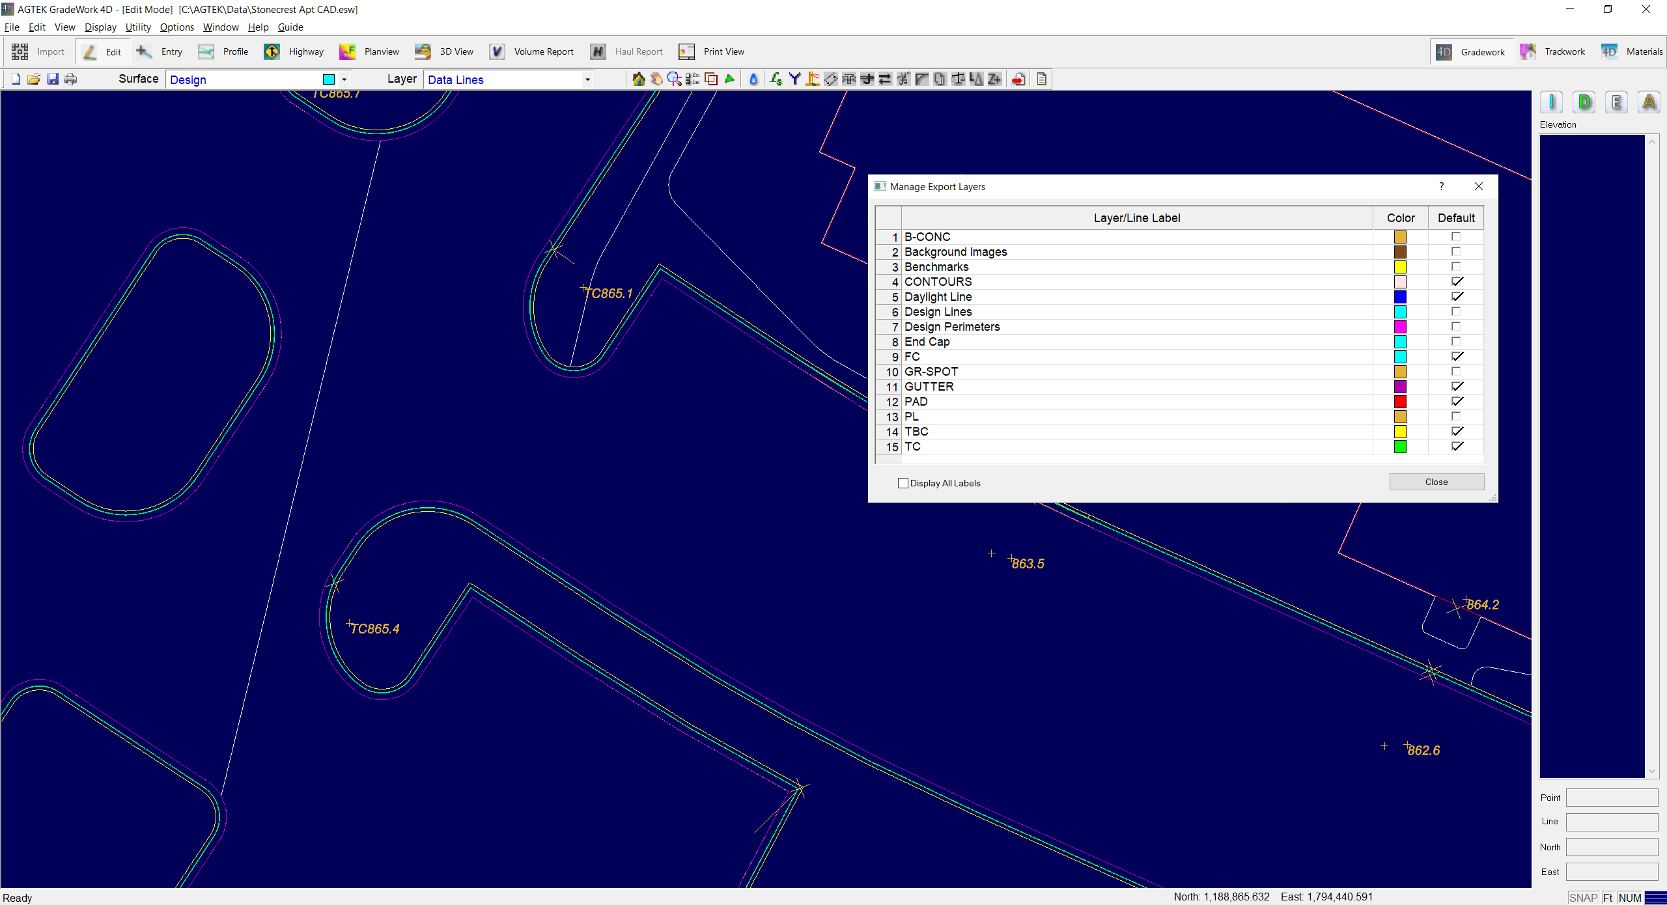Uncheck Default for TC layer
The image size is (1667, 905).
(1456, 447)
